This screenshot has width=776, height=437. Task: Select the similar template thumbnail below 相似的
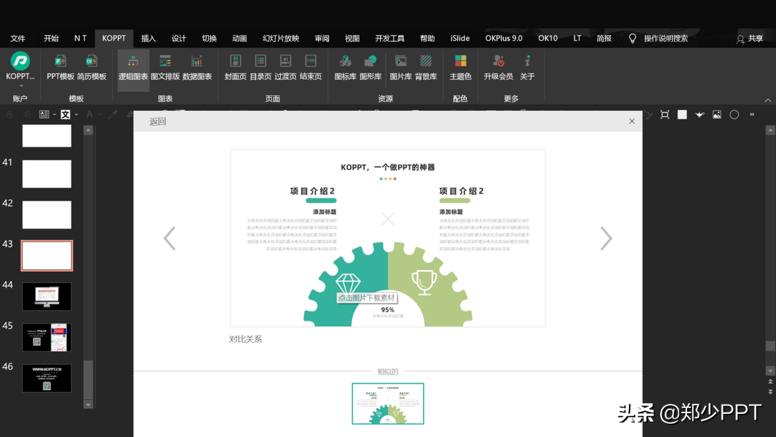pyautogui.click(x=388, y=404)
